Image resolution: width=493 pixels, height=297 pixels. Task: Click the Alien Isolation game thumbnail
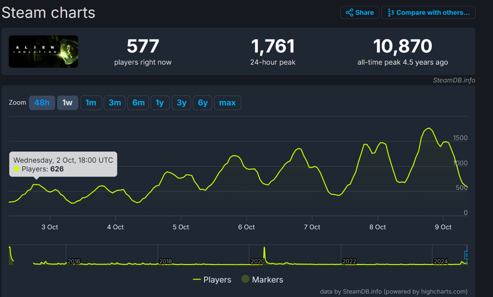43,51
